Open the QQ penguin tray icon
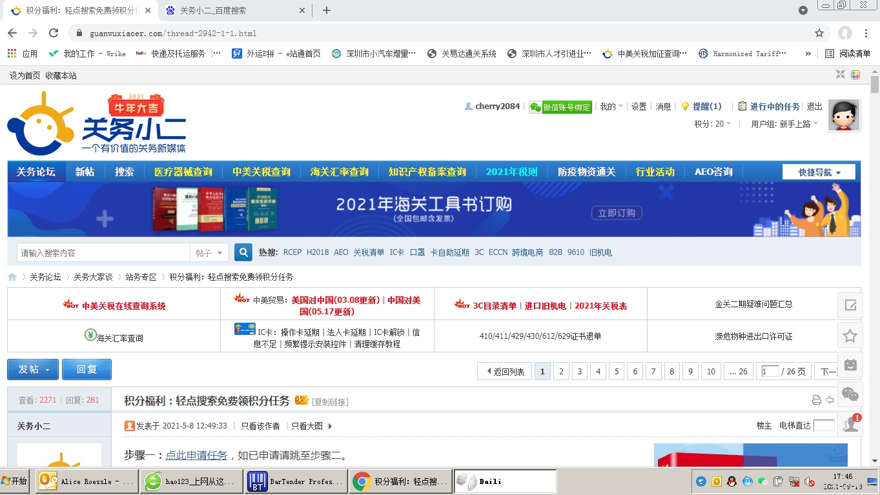 click(x=732, y=481)
